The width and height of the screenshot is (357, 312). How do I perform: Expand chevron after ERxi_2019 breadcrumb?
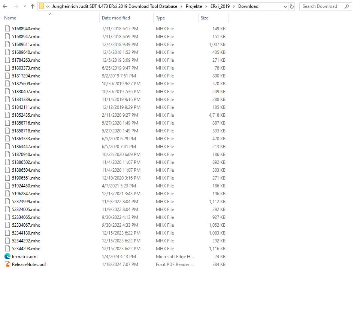click(234, 7)
